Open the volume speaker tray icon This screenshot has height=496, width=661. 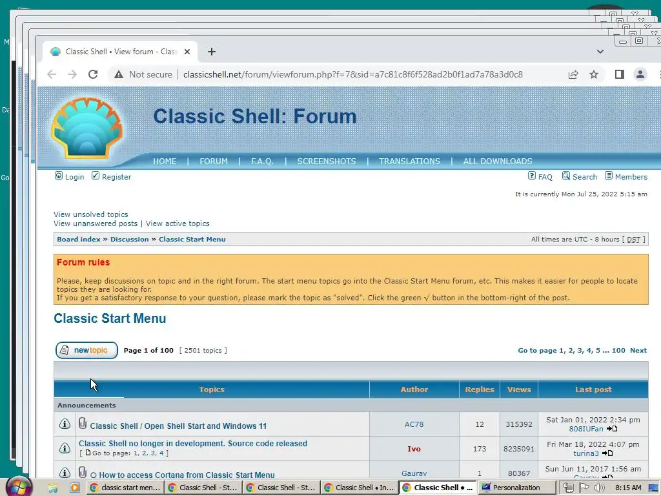[599, 488]
